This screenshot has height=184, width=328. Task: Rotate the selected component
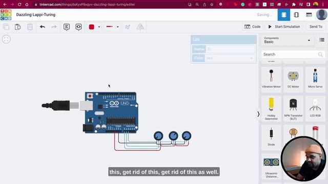pyautogui.click(x=128, y=27)
